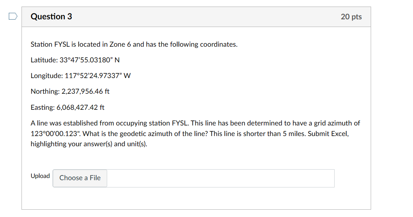This screenshot has height=217, width=413.
Task: Select the Latitude coordinate line
Action: point(75,60)
